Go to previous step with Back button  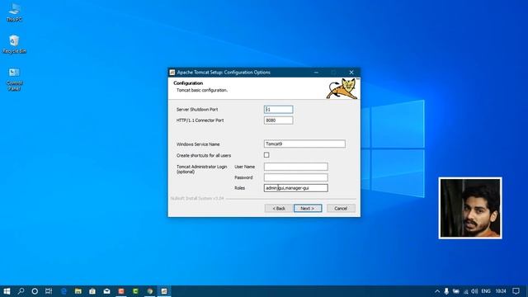tap(279, 209)
